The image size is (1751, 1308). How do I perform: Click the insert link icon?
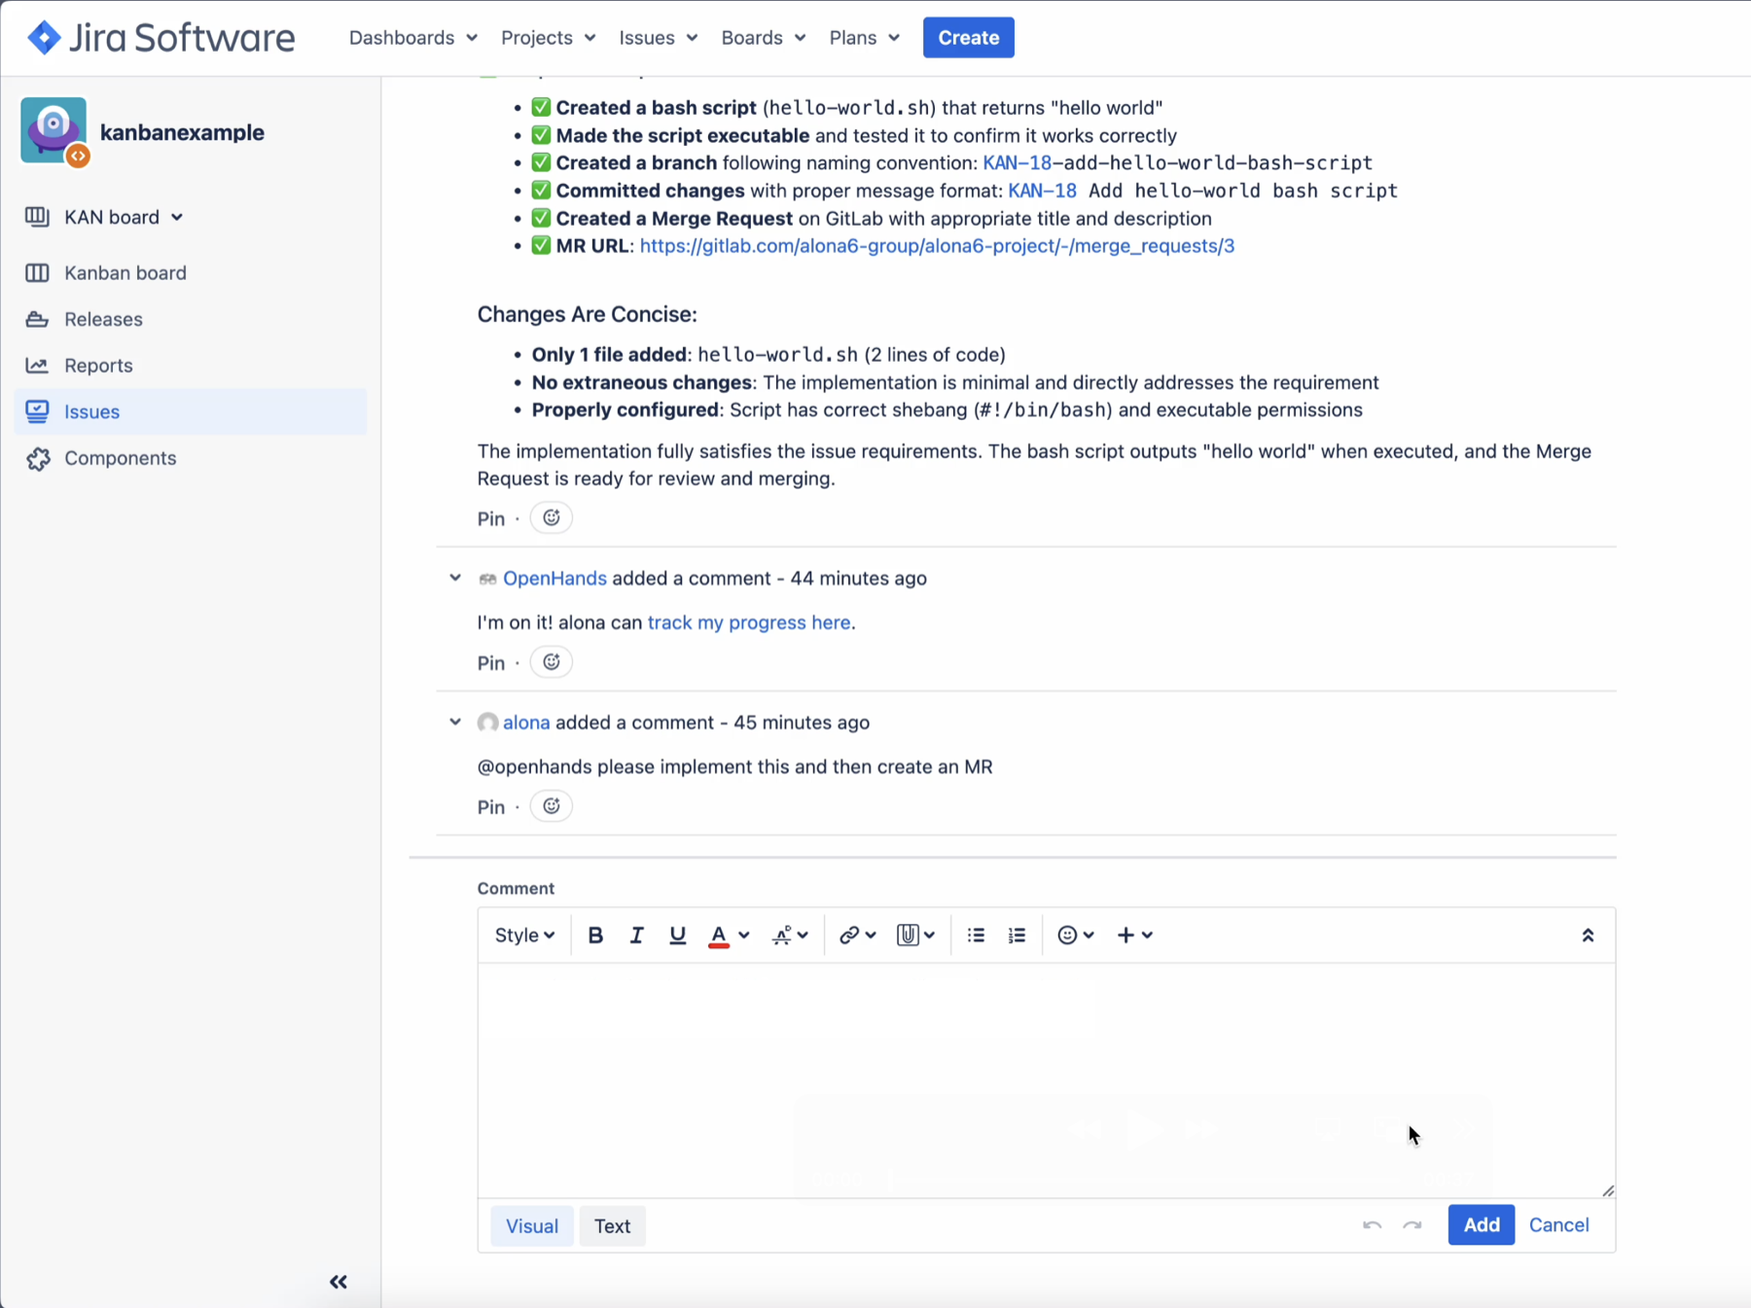(849, 935)
